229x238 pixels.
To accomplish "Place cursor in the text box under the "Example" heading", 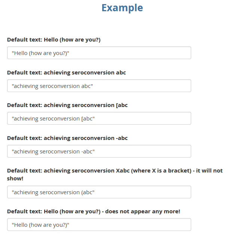I will point(99,53).
